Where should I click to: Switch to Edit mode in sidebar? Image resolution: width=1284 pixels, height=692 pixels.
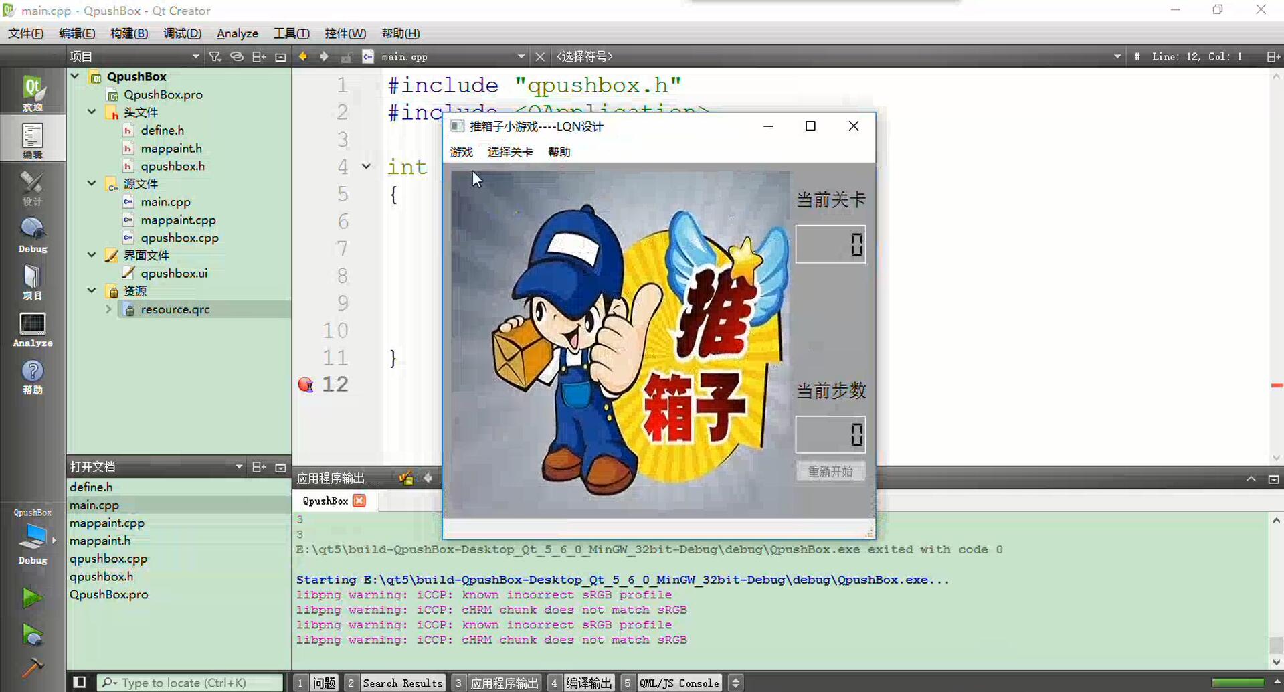(x=32, y=139)
